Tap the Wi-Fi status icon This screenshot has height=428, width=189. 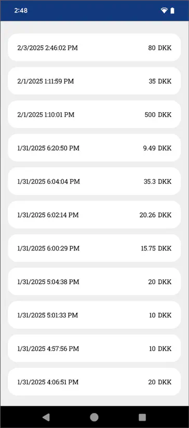pos(164,10)
